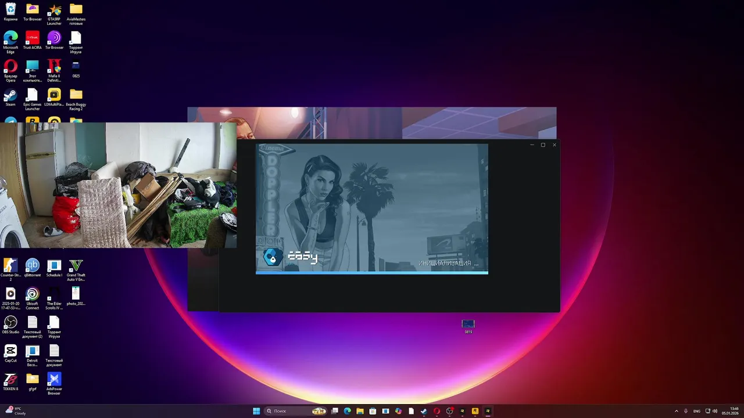Open the Windows Start menu
This screenshot has height=418, width=744.
[256, 411]
